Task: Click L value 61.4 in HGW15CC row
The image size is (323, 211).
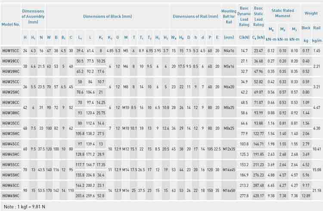Action: coord(90,51)
